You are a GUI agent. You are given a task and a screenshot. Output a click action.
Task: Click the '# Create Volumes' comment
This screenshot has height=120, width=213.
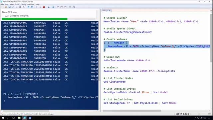115,39
